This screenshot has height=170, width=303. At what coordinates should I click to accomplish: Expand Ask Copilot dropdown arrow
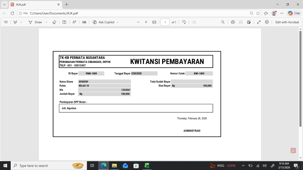[117, 22]
